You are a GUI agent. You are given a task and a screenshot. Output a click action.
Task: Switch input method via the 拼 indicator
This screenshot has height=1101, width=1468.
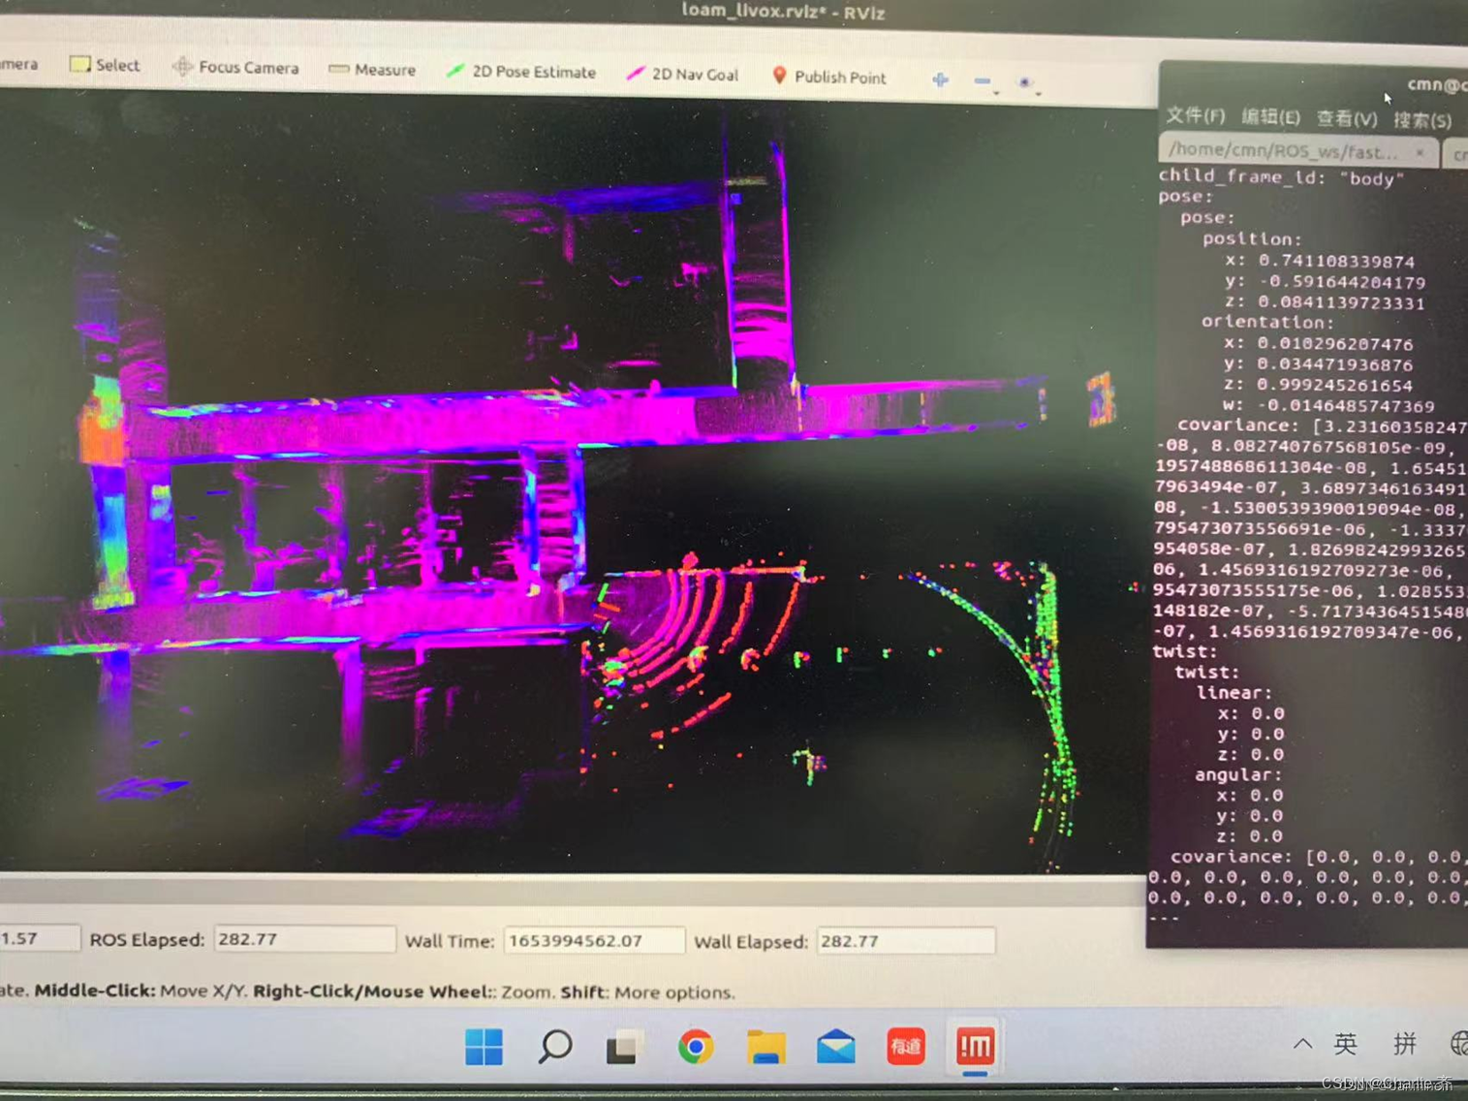pos(1406,1045)
